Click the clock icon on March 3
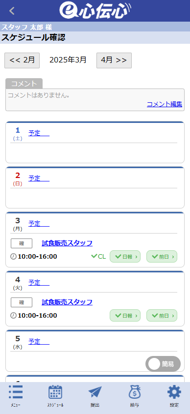 click(13, 256)
